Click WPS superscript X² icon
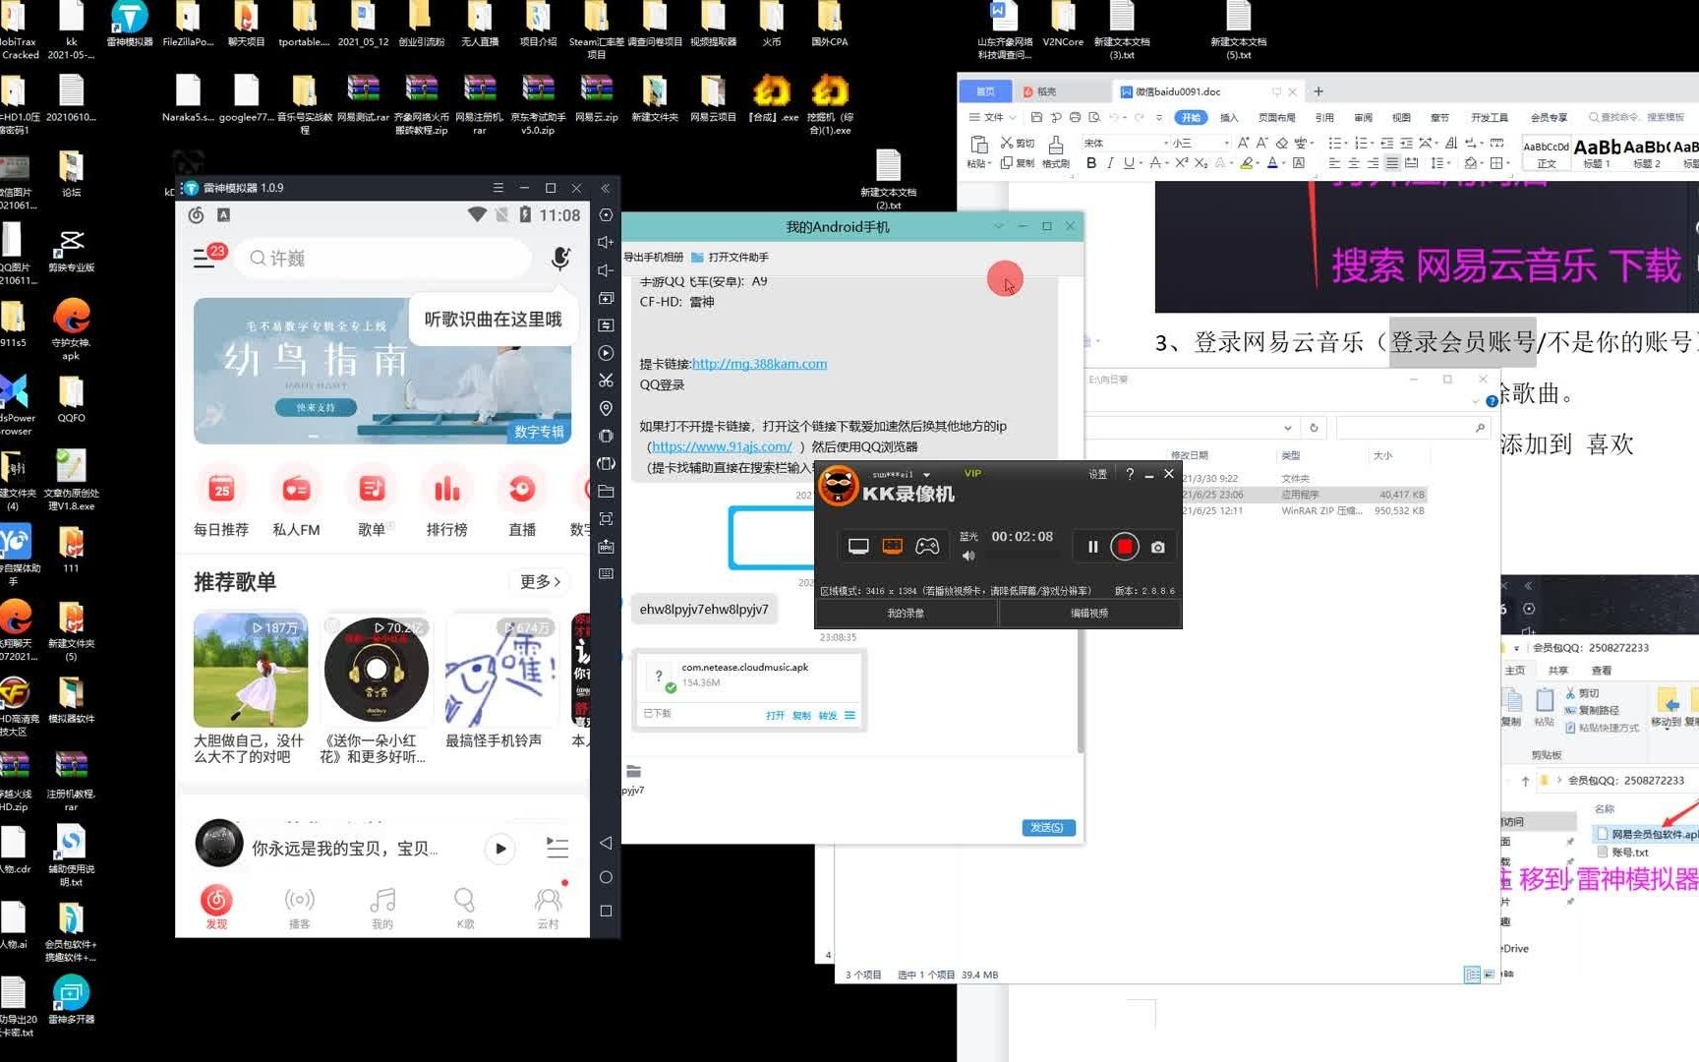Viewport: 1699px width, 1062px height. click(1182, 163)
